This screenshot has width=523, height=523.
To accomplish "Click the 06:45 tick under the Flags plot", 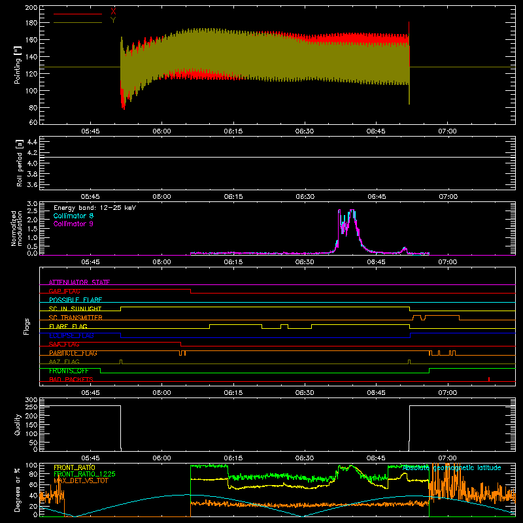I will click(376, 393).
